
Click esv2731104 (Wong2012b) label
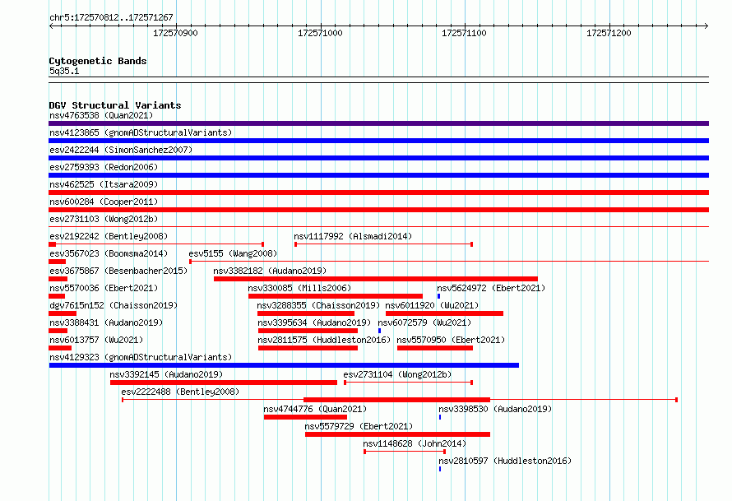[397, 374]
